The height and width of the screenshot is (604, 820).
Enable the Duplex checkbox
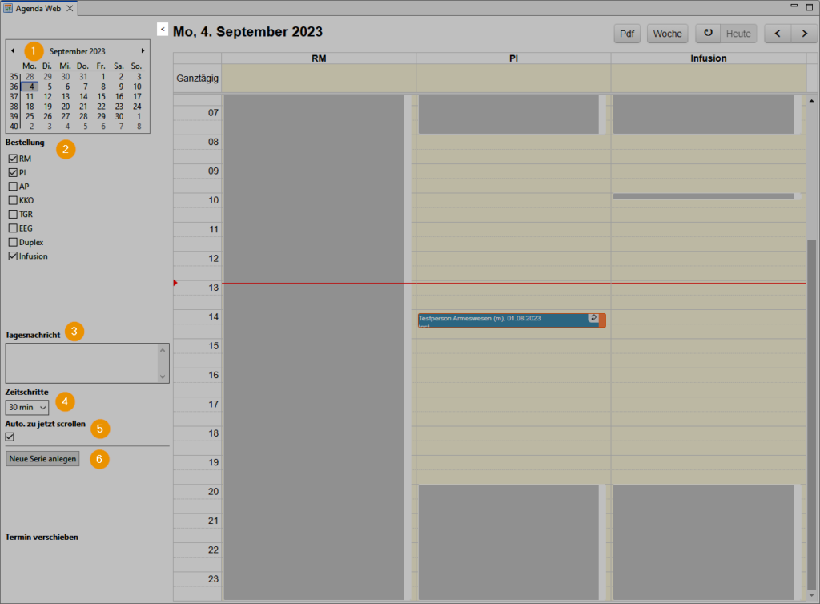click(x=13, y=242)
